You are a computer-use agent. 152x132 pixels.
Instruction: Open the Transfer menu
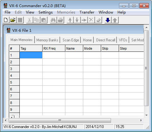[x=87, y=12]
